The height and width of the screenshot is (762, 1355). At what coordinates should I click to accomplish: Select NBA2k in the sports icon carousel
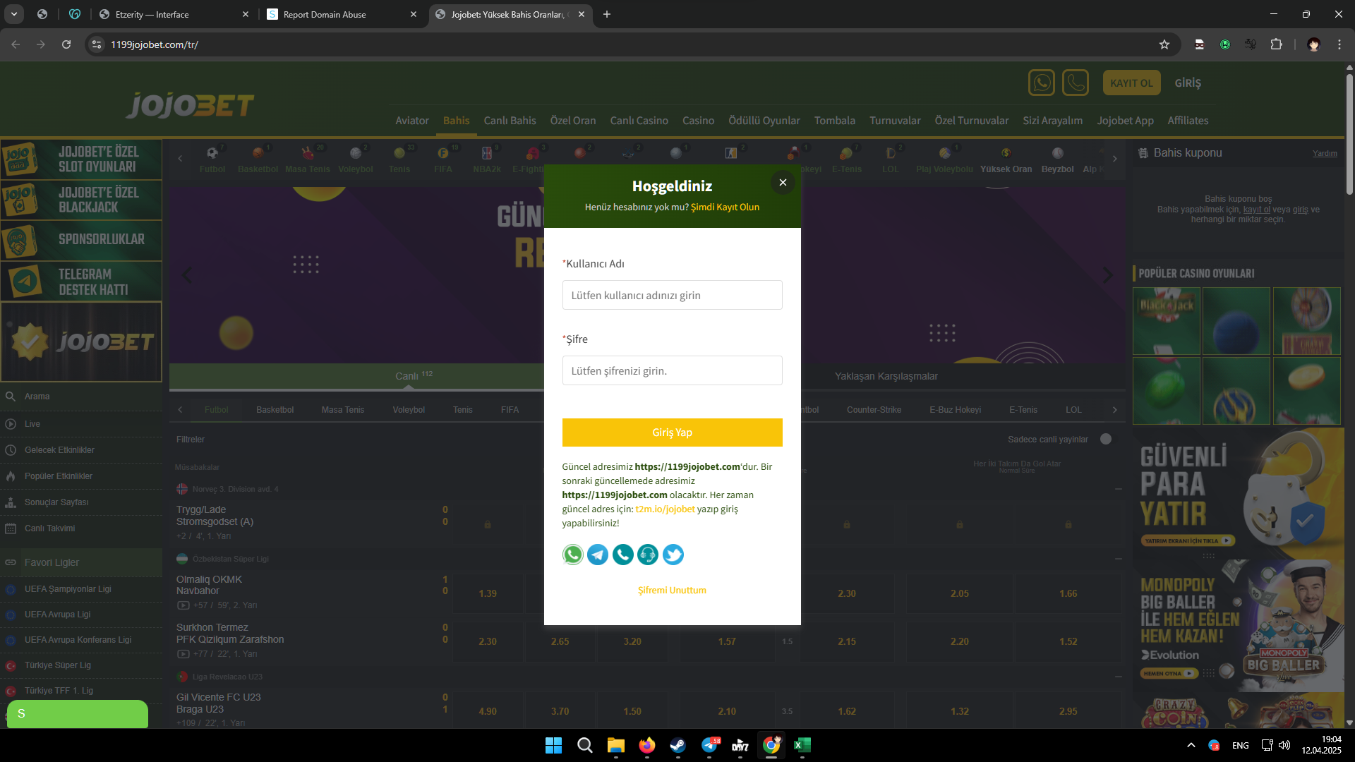(x=487, y=159)
